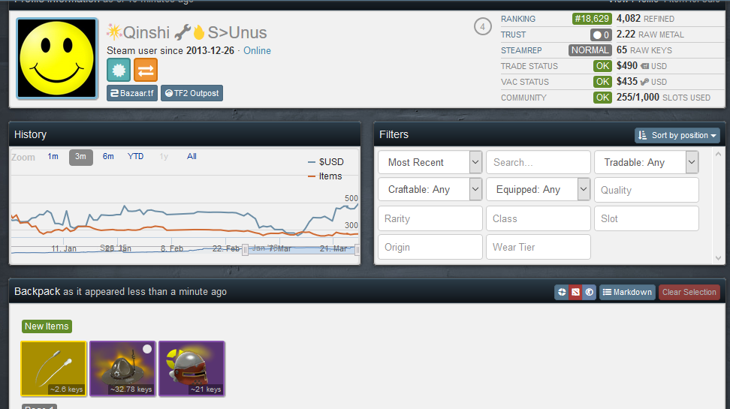
Task: Click Filters panel scrollbar up arrow
Action: (719, 154)
